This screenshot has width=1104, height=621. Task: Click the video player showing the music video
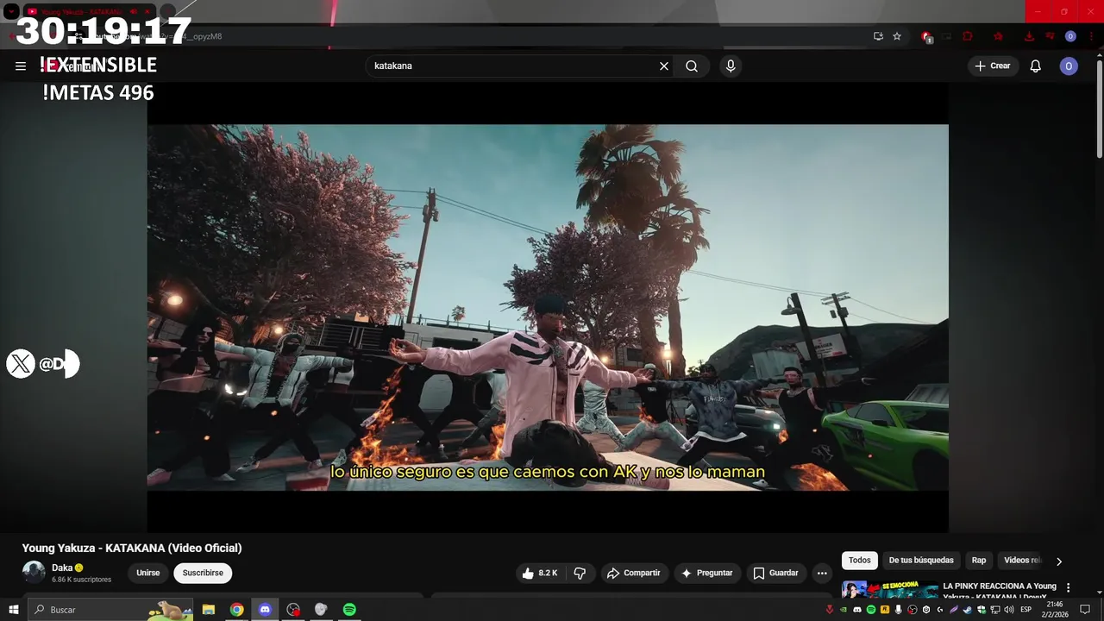click(x=548, y=307)
